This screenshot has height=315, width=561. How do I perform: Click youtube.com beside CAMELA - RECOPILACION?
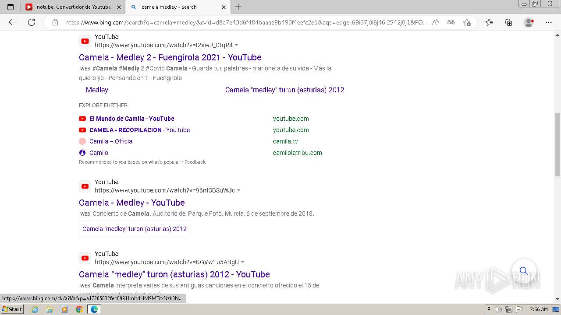(291, 130)
